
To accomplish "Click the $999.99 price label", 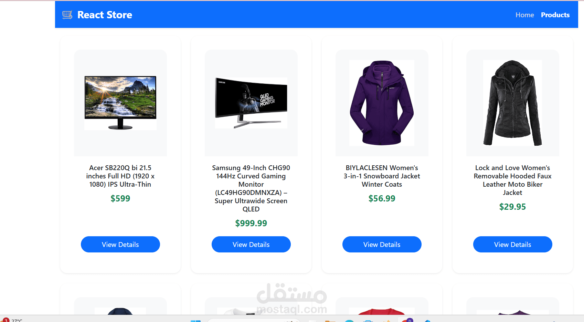I will click(x=251, y=223).
